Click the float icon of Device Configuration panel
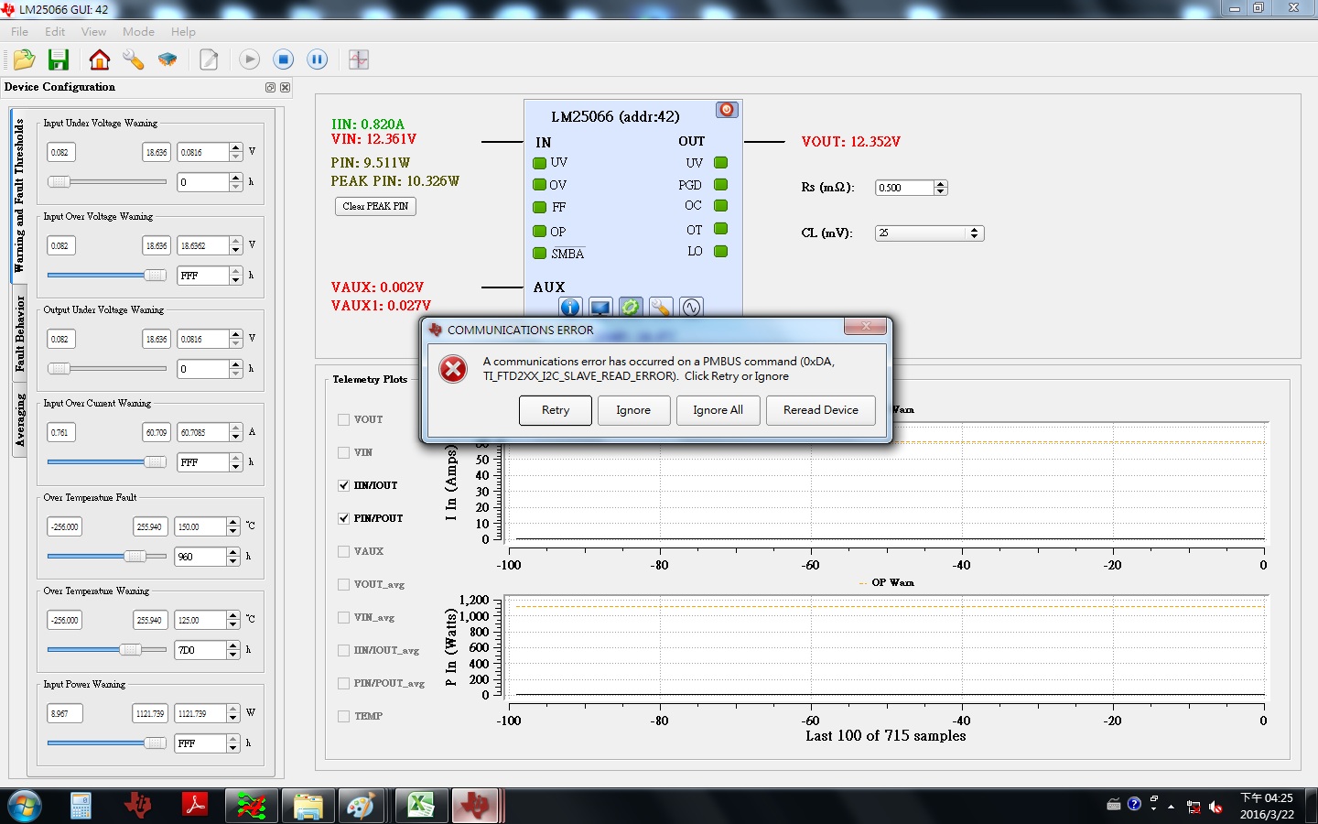Screen dimensions: 1318x824 click(x=270, y=87)
